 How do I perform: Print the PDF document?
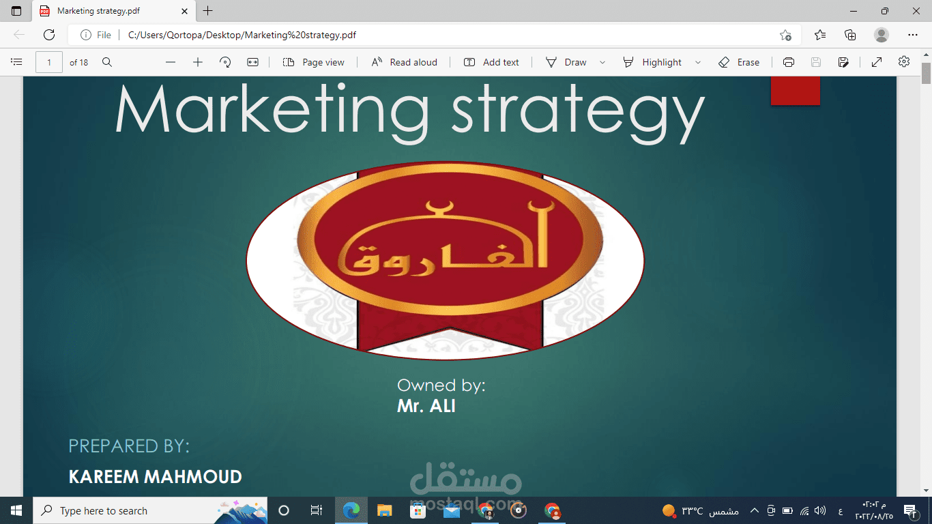[789, 62]
